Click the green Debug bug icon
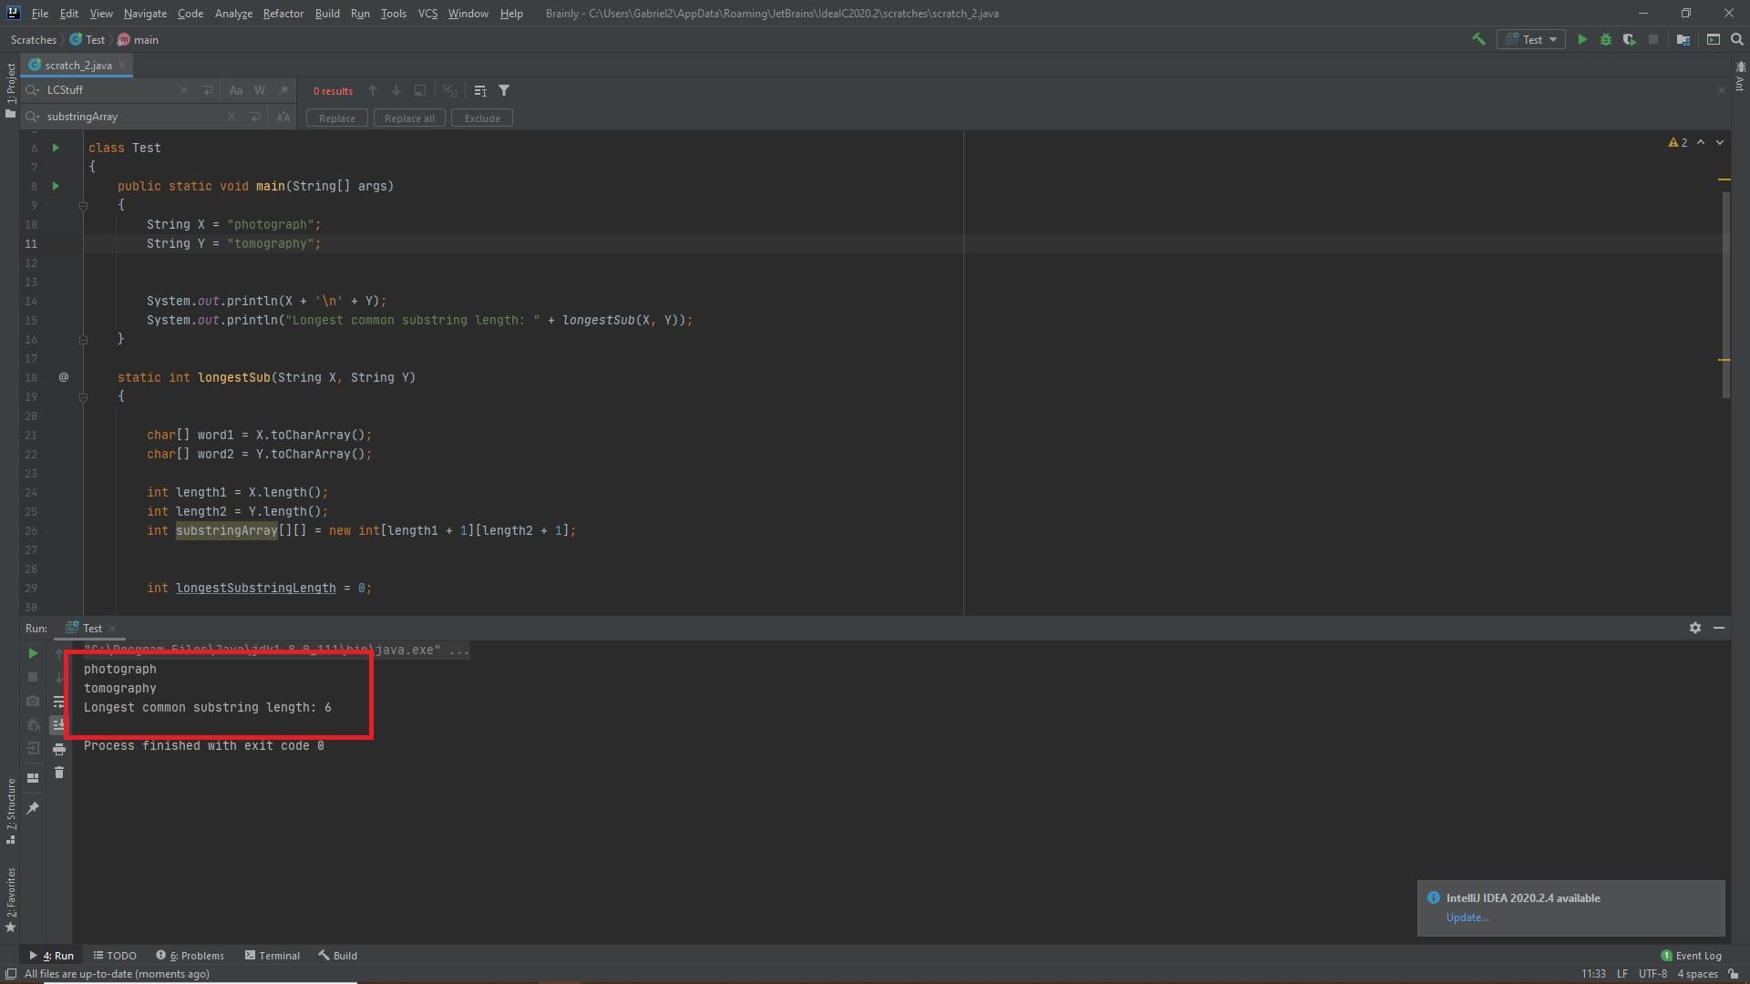 (1605, 39)
